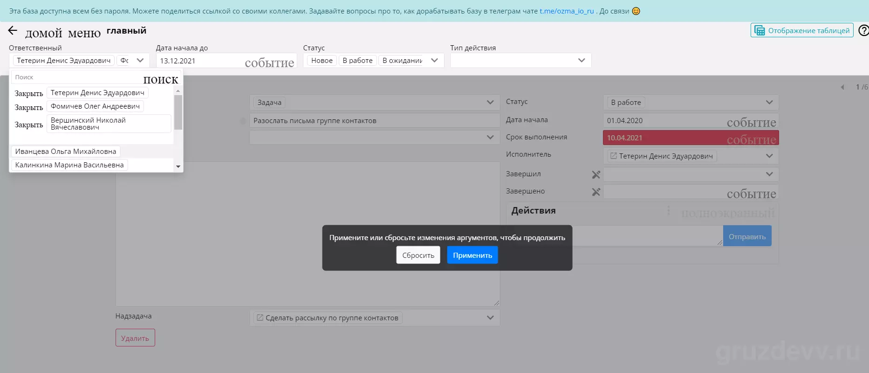Click 'Отображение таблицей' button label
The width and height of the screenshot is (869, 373).
click(x=809, y=31)
